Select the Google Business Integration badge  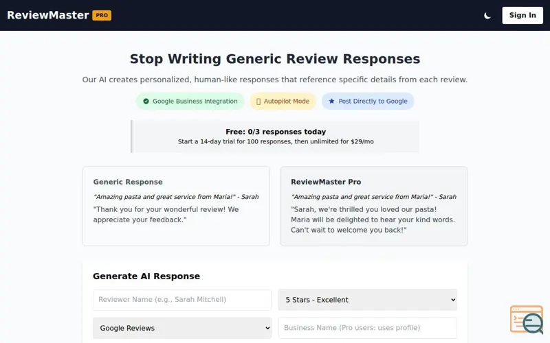tap(190, 101)
